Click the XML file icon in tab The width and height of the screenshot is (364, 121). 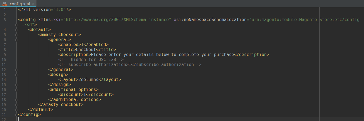point(5,4)
